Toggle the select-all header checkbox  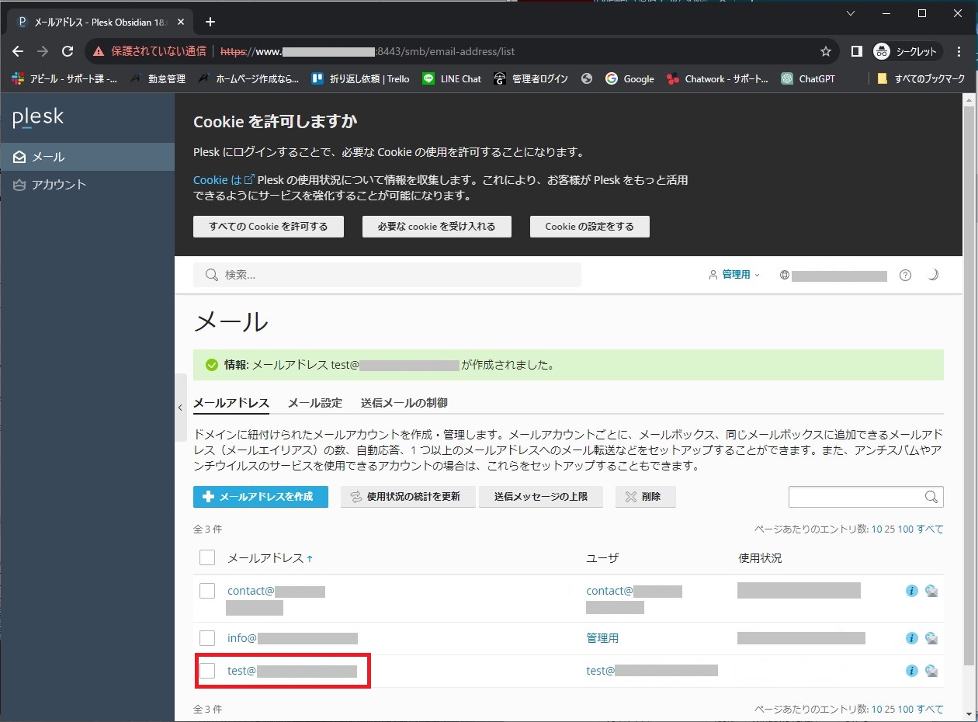coord(207,557)
